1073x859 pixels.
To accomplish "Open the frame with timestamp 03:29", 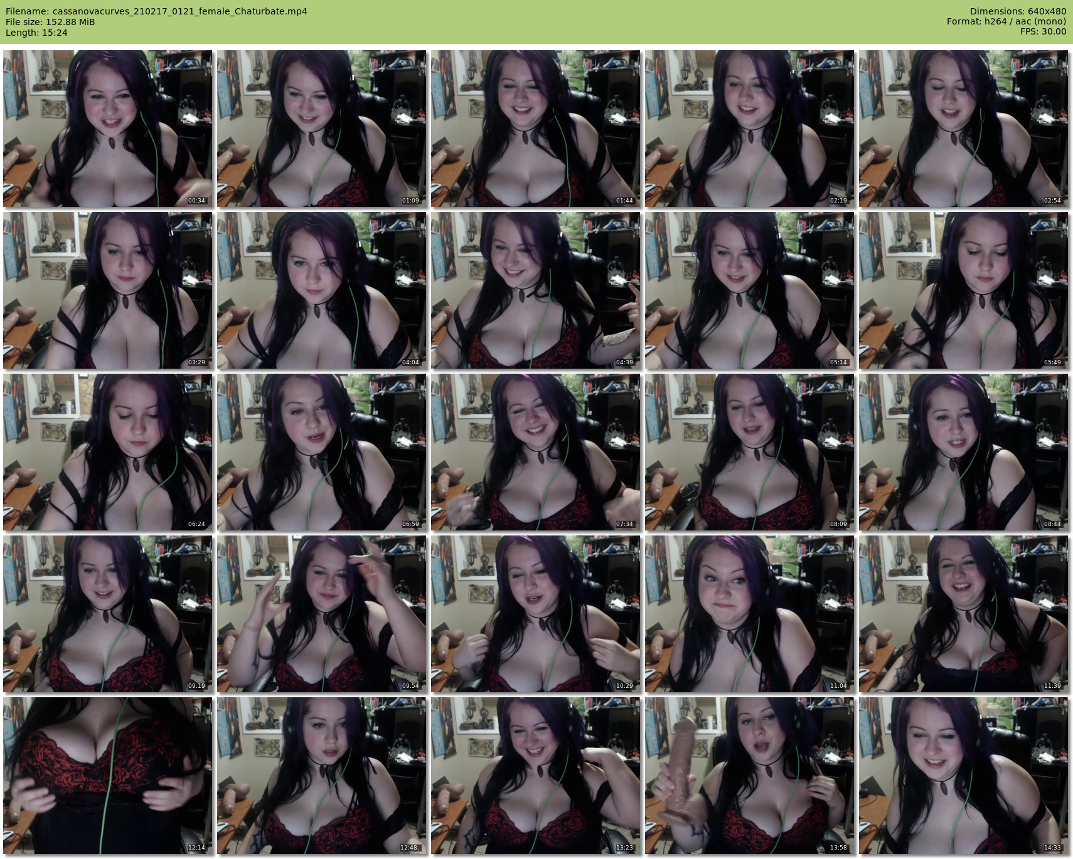I will [x=107, y=290].
